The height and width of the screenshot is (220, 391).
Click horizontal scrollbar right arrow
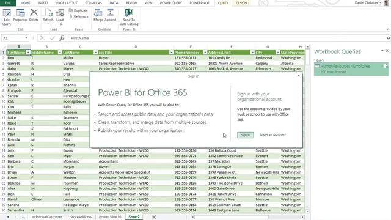[302, 217]
